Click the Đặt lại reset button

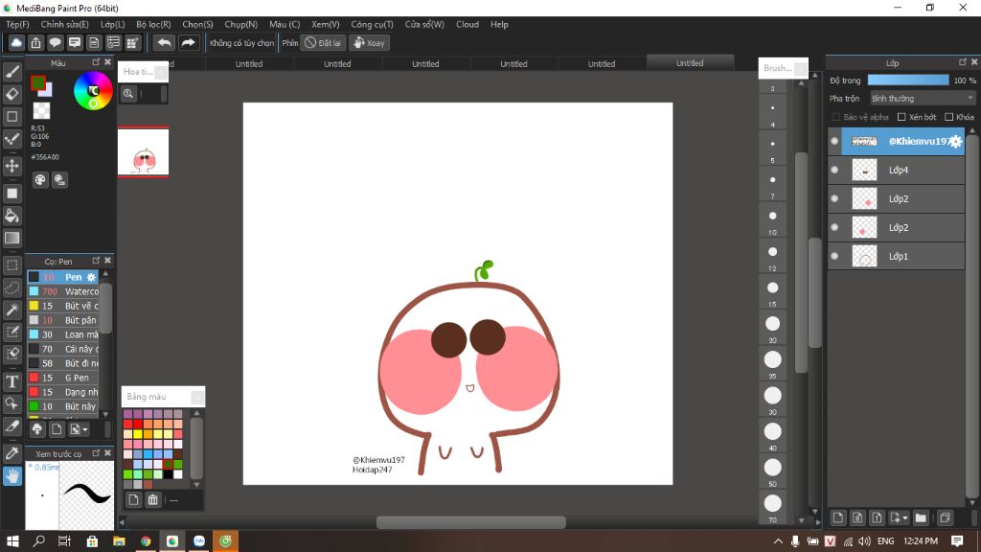click(x=323, y=43)
